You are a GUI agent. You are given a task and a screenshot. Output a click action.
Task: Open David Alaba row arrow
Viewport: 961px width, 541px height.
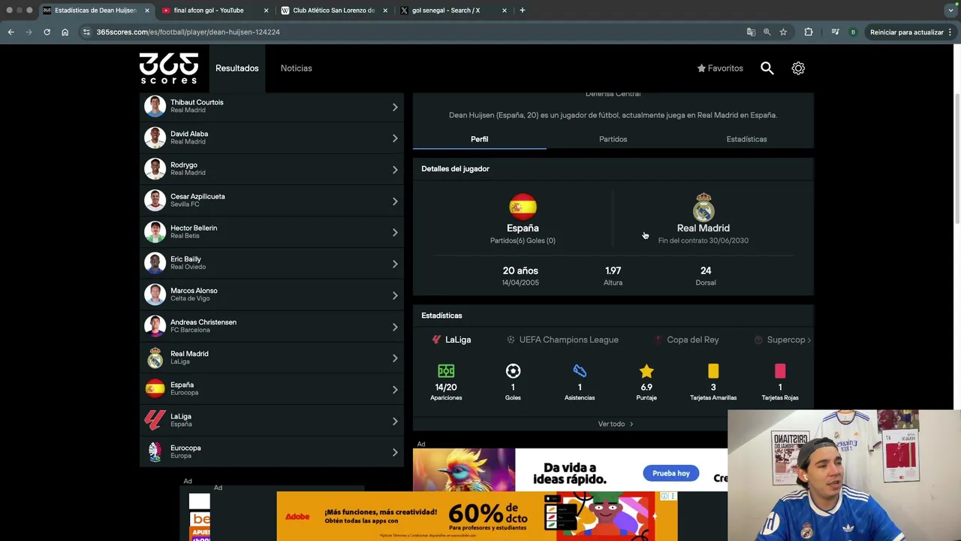click(x=395, y=138)
